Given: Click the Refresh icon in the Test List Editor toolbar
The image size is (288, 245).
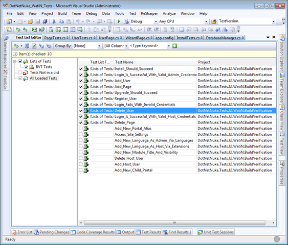Looking at the screenshot, I should pyautogui.click(x=34, y=46).
